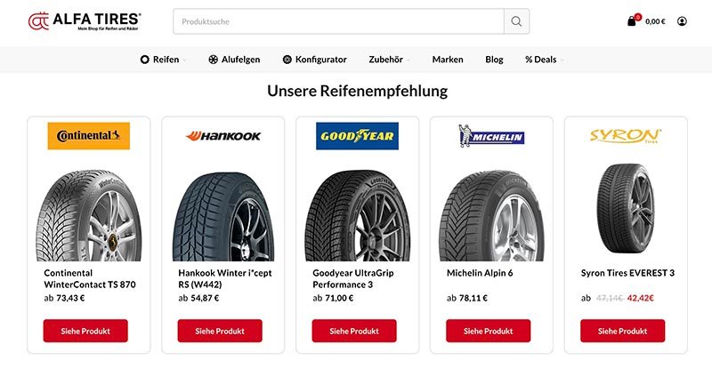Image resolution: width=712 pixels, height=369 pixels.
Task: Focus the Produktsuche search field
Action: pos(338,21)
